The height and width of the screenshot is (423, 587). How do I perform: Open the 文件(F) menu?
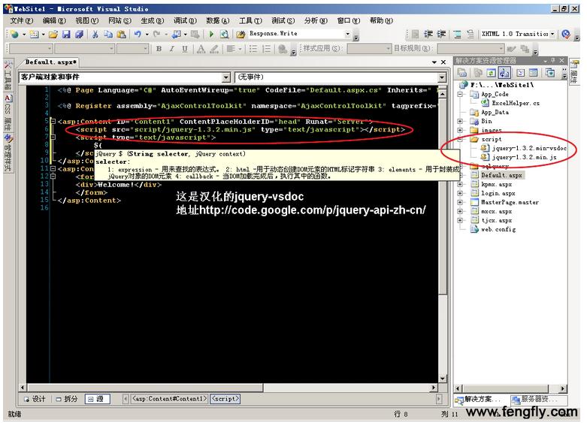21,20
